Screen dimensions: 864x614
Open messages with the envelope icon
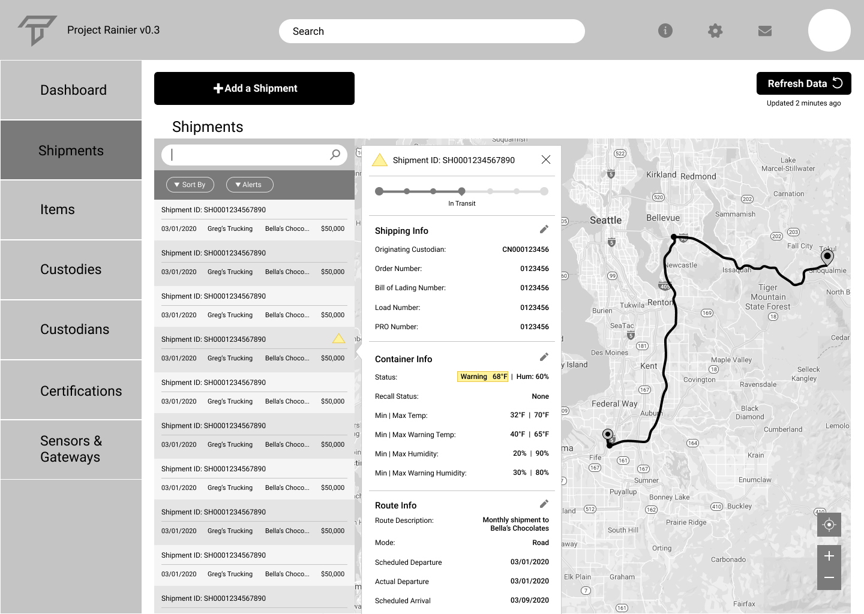tap(764, 31)
